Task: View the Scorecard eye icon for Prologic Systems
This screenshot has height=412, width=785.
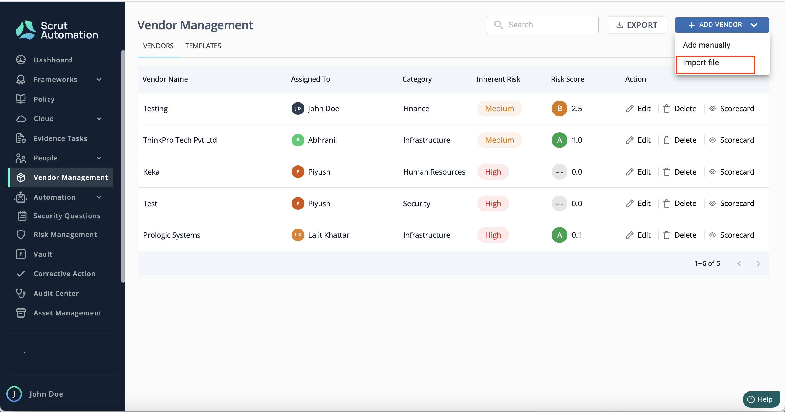Action: (712, 235)
